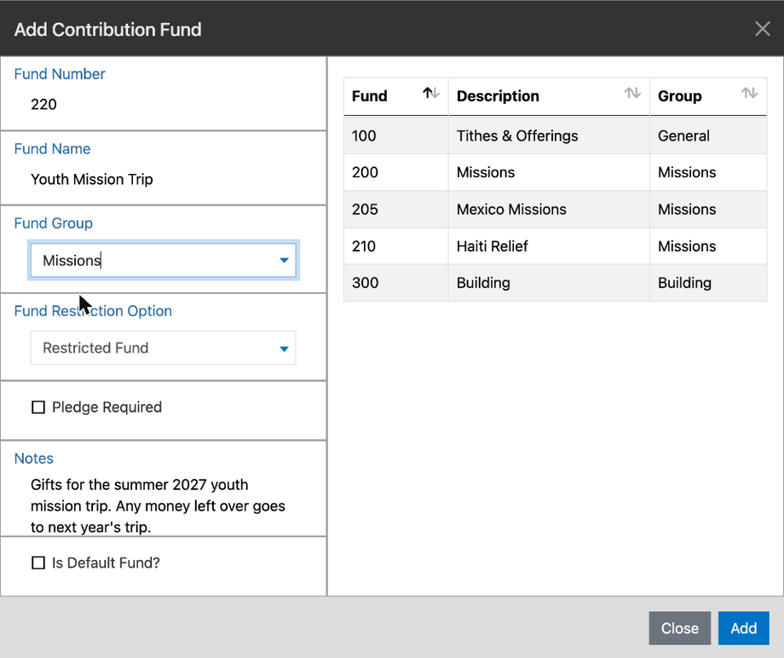The height and width of the screenshot is (658, 784).
Task: Click the Fund Group label
Action: [54, 223]
